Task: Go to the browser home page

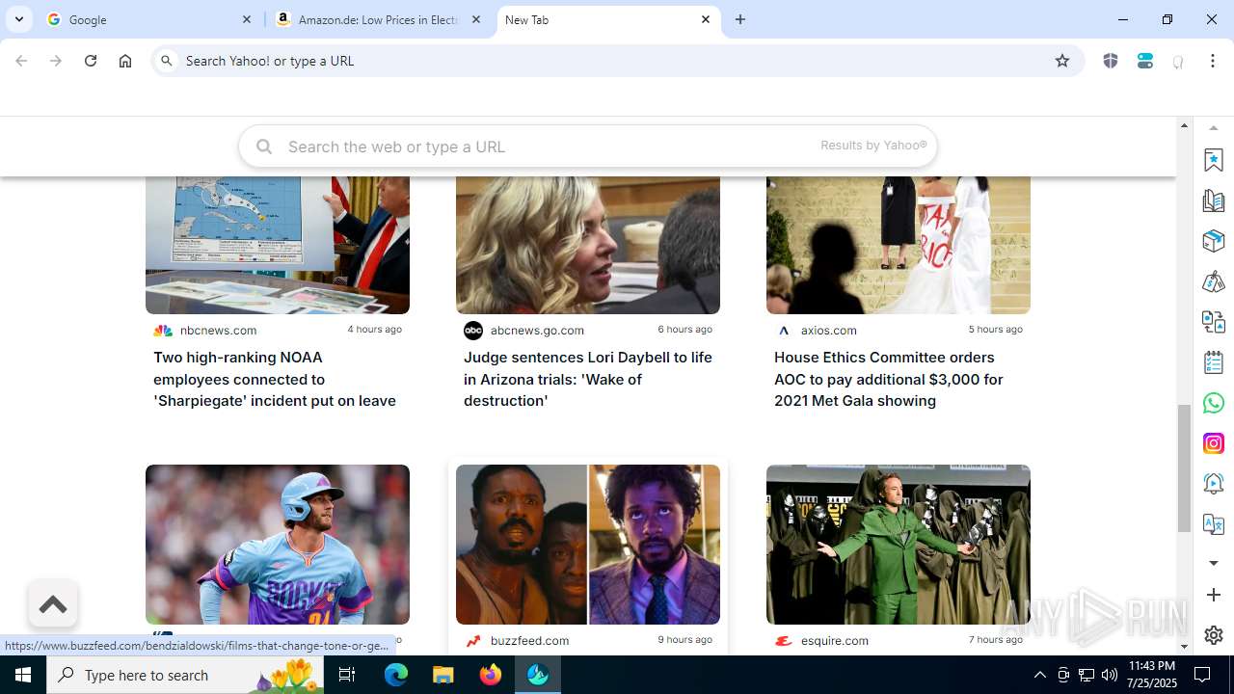Action: tap(125, 61)
